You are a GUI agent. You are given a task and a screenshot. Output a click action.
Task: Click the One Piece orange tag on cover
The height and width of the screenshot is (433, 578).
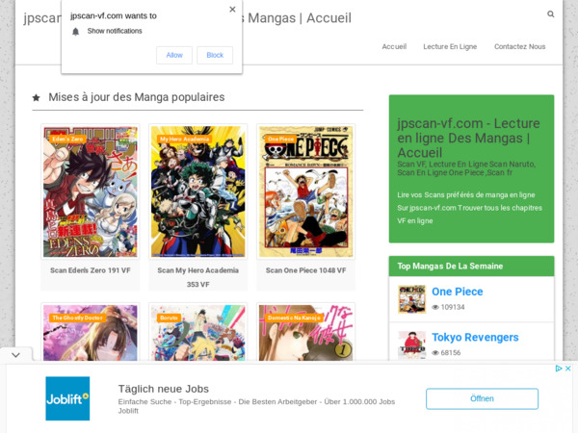(x=281, y=139)
